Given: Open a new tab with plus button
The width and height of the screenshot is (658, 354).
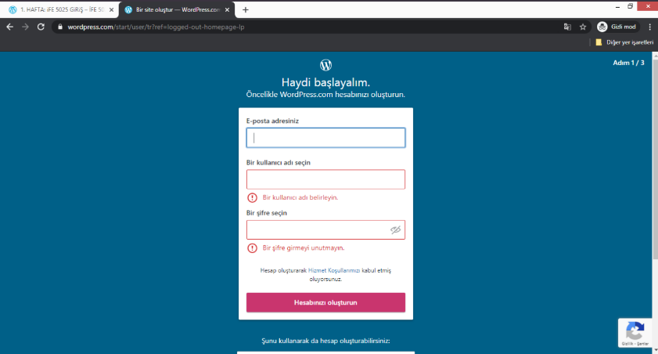Looking at the screenshot, I should (246, 9).
